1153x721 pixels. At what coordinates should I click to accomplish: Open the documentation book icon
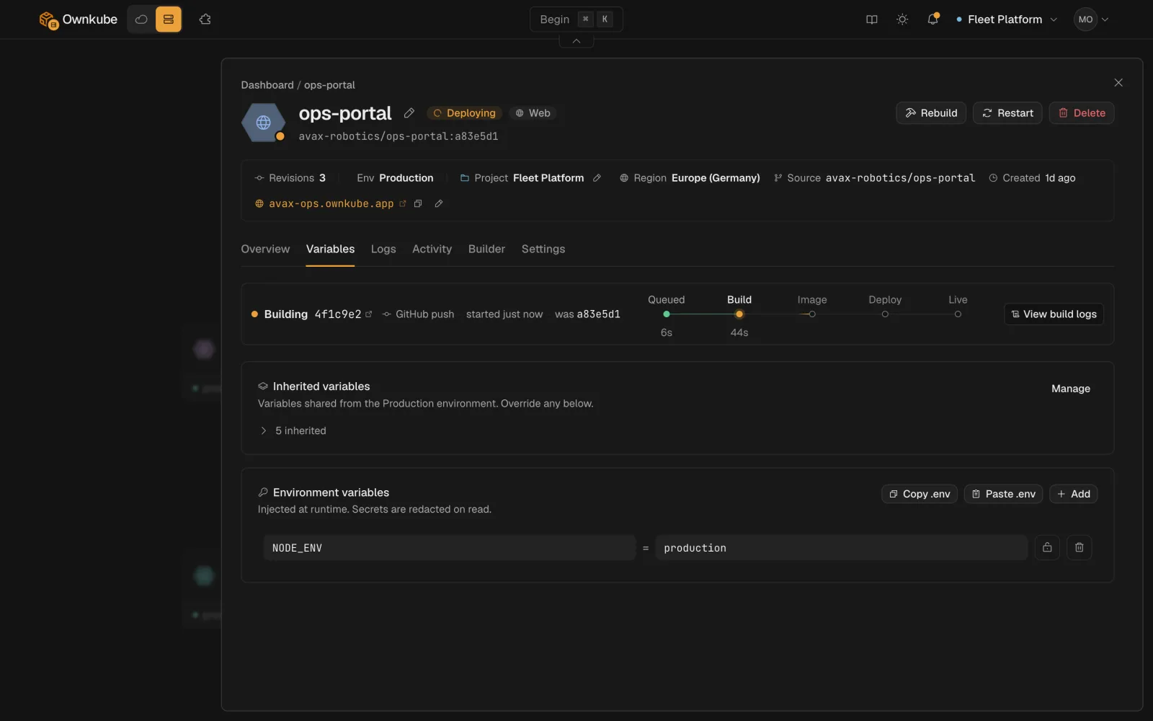[x=872, y=19]
